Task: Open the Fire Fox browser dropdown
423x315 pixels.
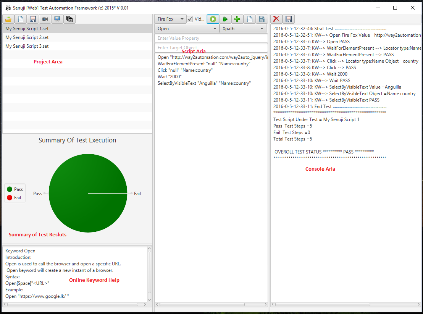Action: pos(170,19)
